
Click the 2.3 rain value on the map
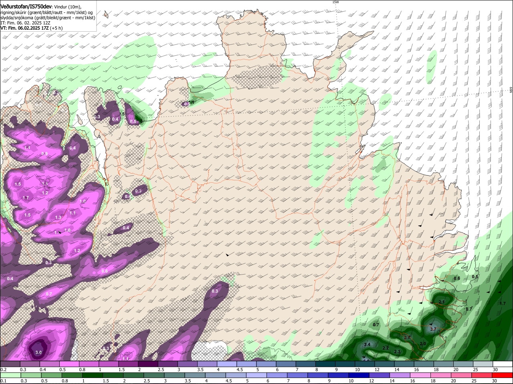tap(397, 352)
